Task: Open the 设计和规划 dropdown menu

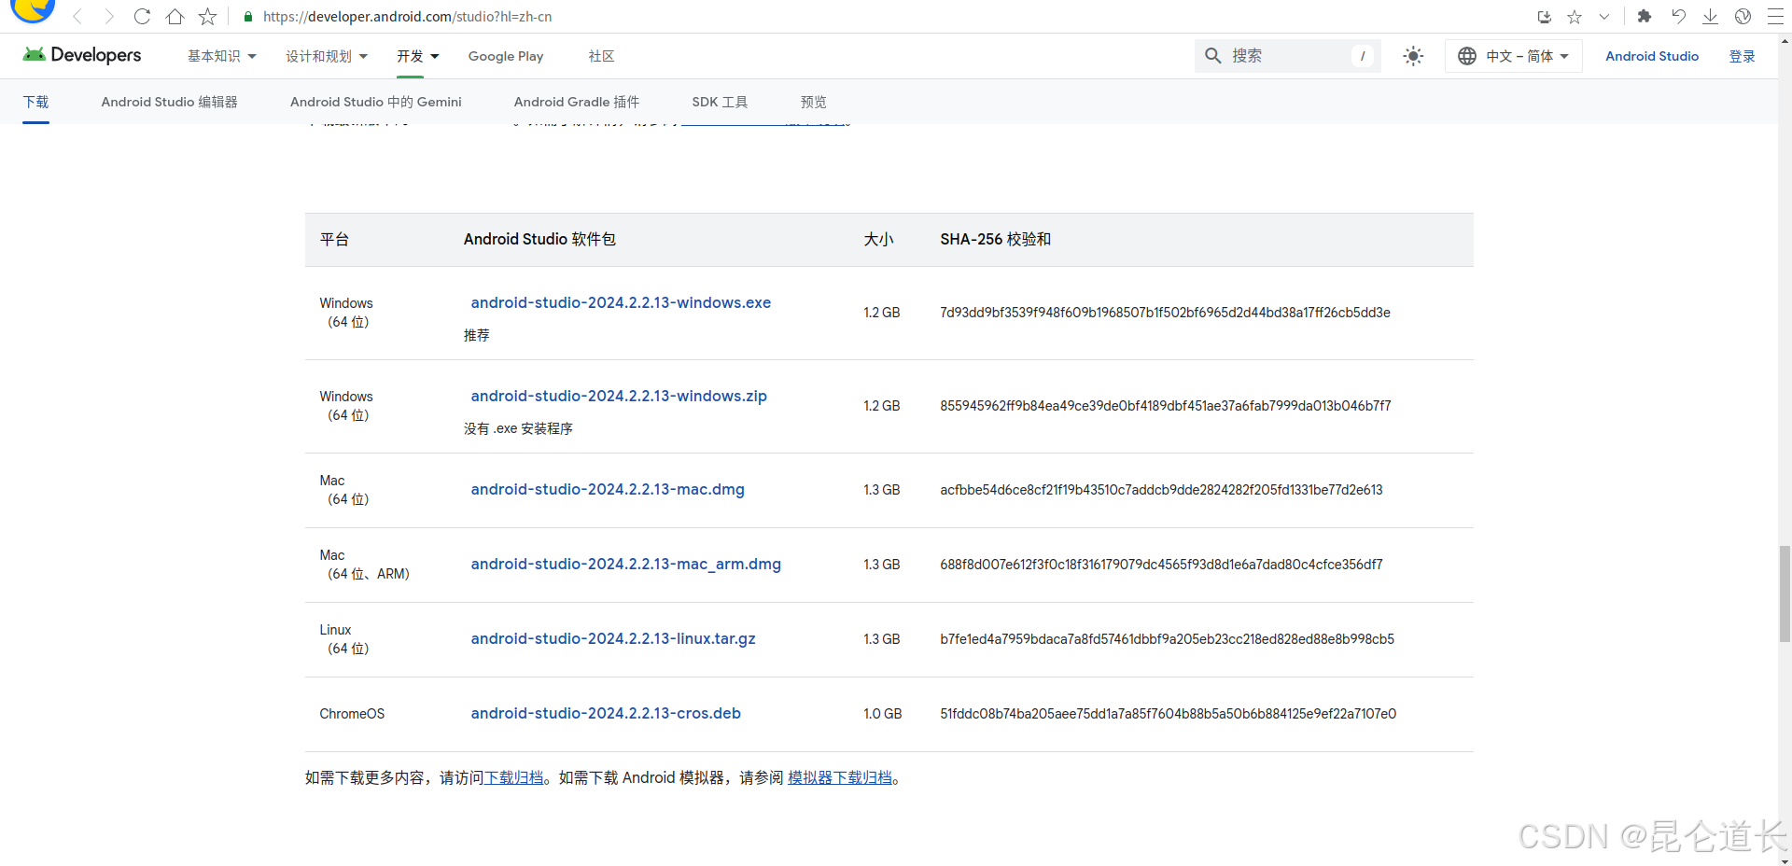Action: pyautogui.click(x=327, y=56)
